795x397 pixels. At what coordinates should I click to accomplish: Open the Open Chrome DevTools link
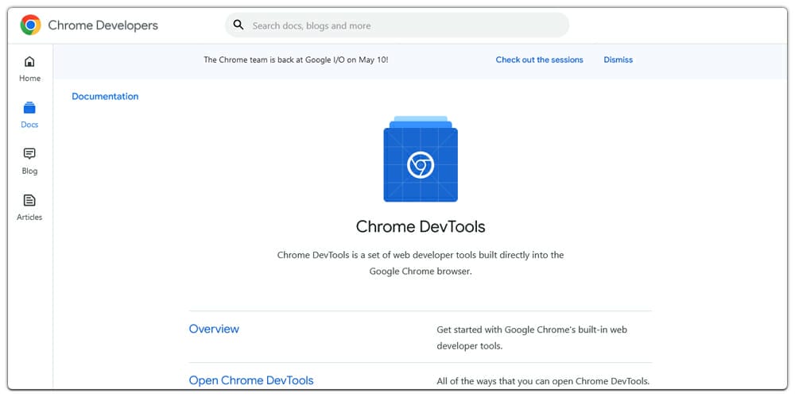click(251, 380)
